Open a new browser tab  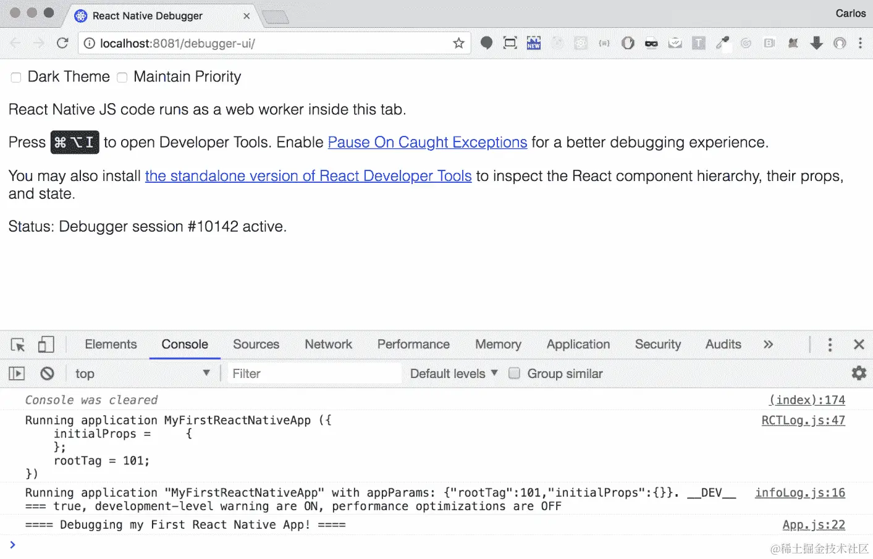tap(276, 17)
